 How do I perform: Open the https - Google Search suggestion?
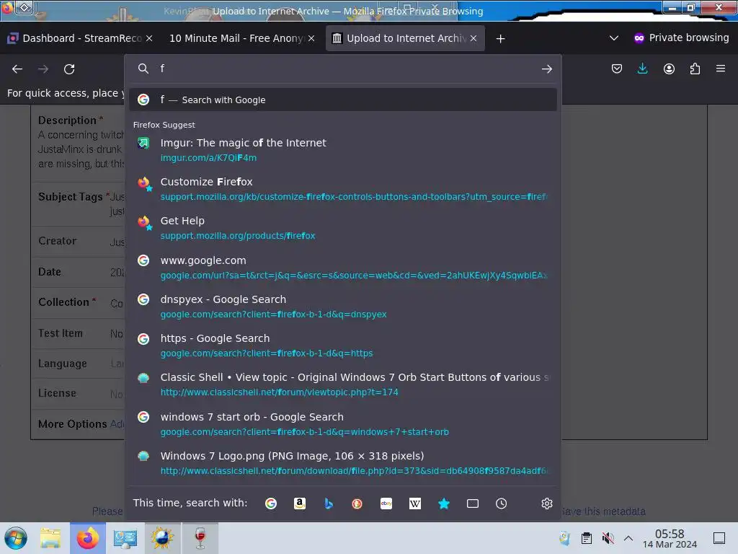343,346
